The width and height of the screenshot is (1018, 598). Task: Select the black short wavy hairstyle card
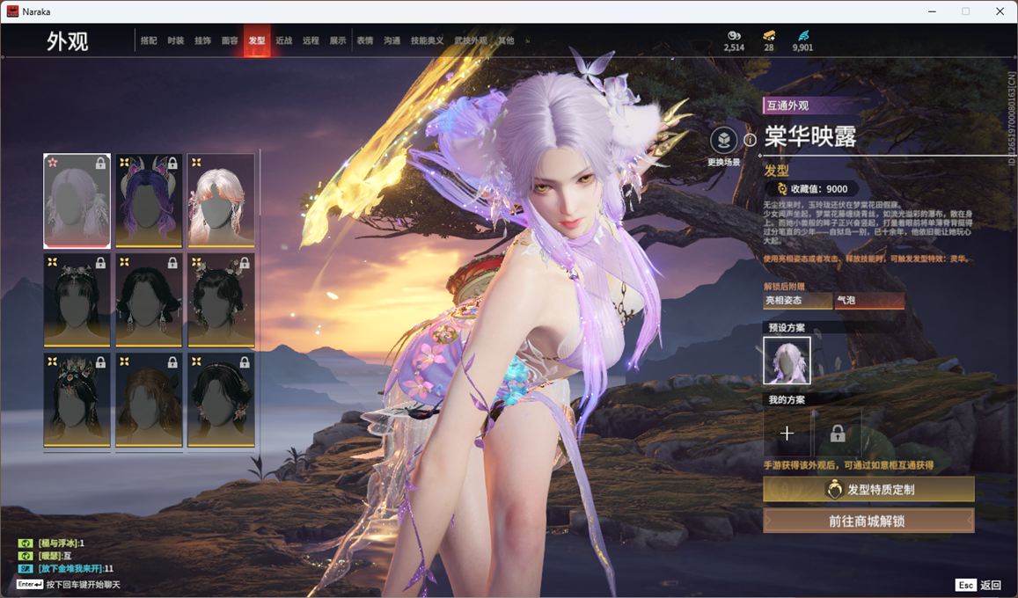149,300
